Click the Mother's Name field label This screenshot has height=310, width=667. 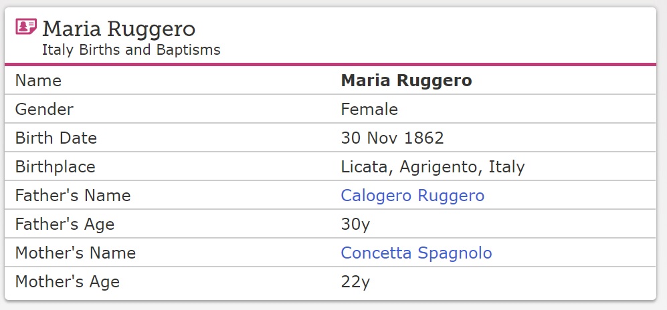(76, 253)
